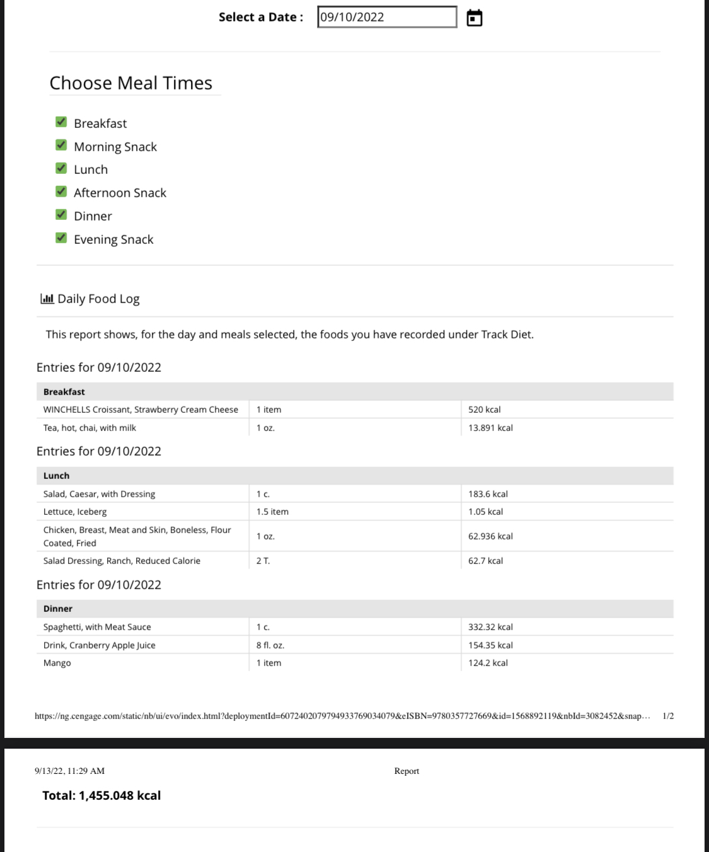Toggle the Morning Snack checkbox
Viewport: 709px width, 852px height.
61,146
